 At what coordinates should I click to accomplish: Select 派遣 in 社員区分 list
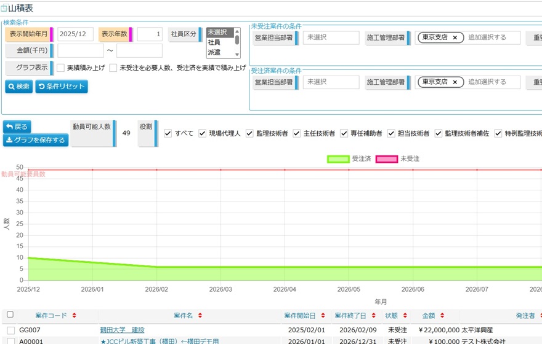pyautogui.click(x=214, y=52)
